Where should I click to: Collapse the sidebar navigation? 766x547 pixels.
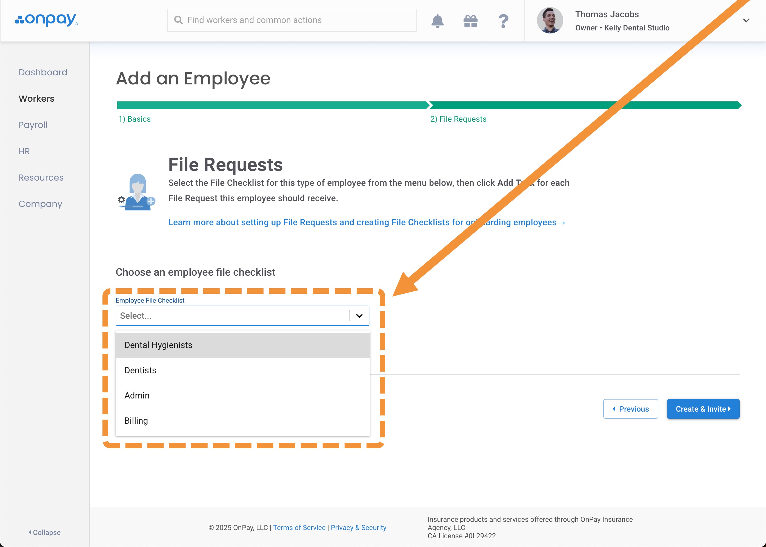click(44, 532)
